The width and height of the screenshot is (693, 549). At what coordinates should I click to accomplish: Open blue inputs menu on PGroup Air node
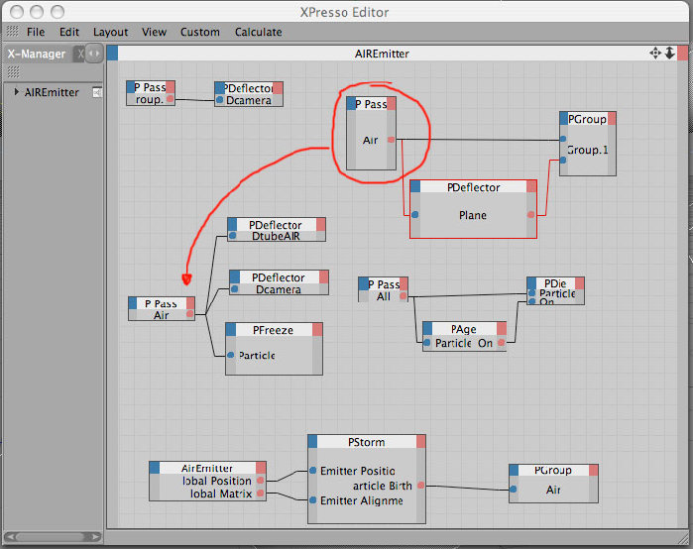(514, 470)
